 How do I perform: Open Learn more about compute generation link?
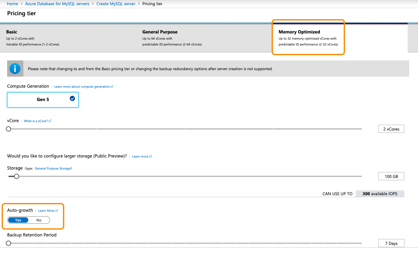[84, 87]
